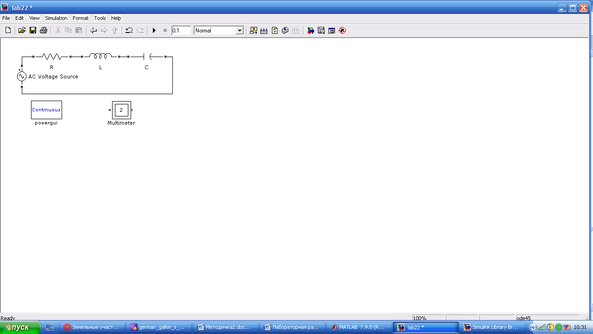
Task: Redo the last undone action
Action: pos(140,31)
